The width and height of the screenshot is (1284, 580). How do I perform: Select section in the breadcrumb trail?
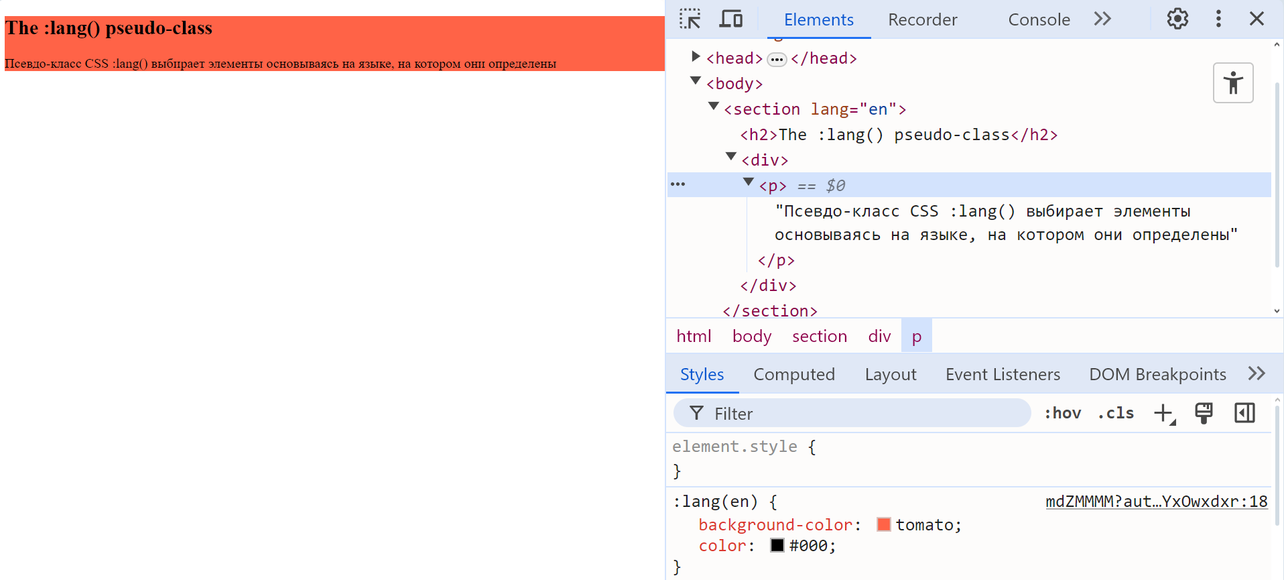pyautogui.click(x=820, y=336)
